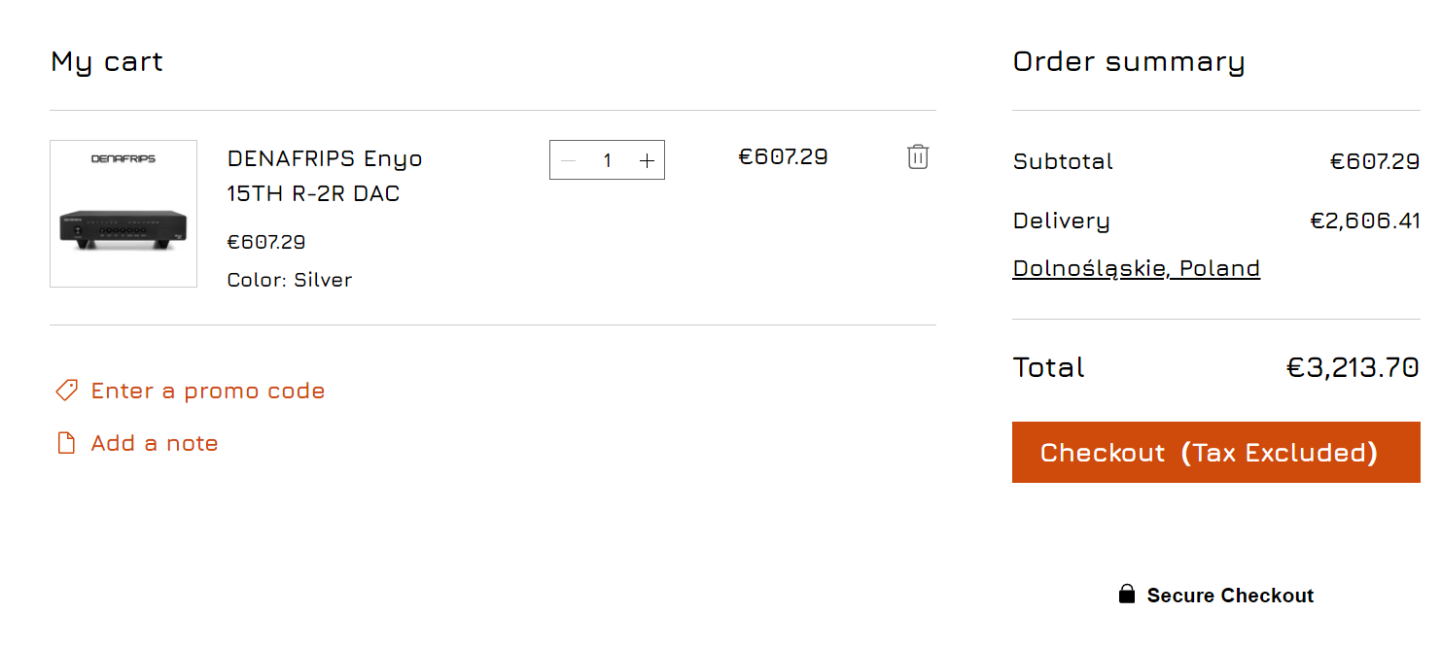1441x648 pixels.
Task: Click the €2,606.41 delivery cost
Action: tap(1364, 221)
